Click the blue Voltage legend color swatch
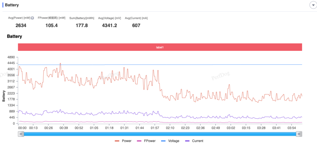This screenshot has width=317, height=147. point(163,141)
